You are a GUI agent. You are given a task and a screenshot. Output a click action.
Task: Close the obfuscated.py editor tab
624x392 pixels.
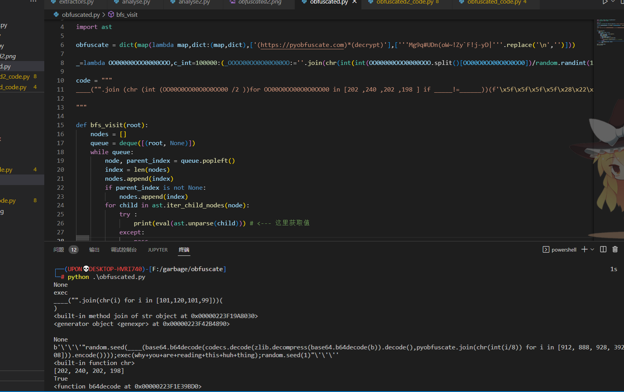355,2
